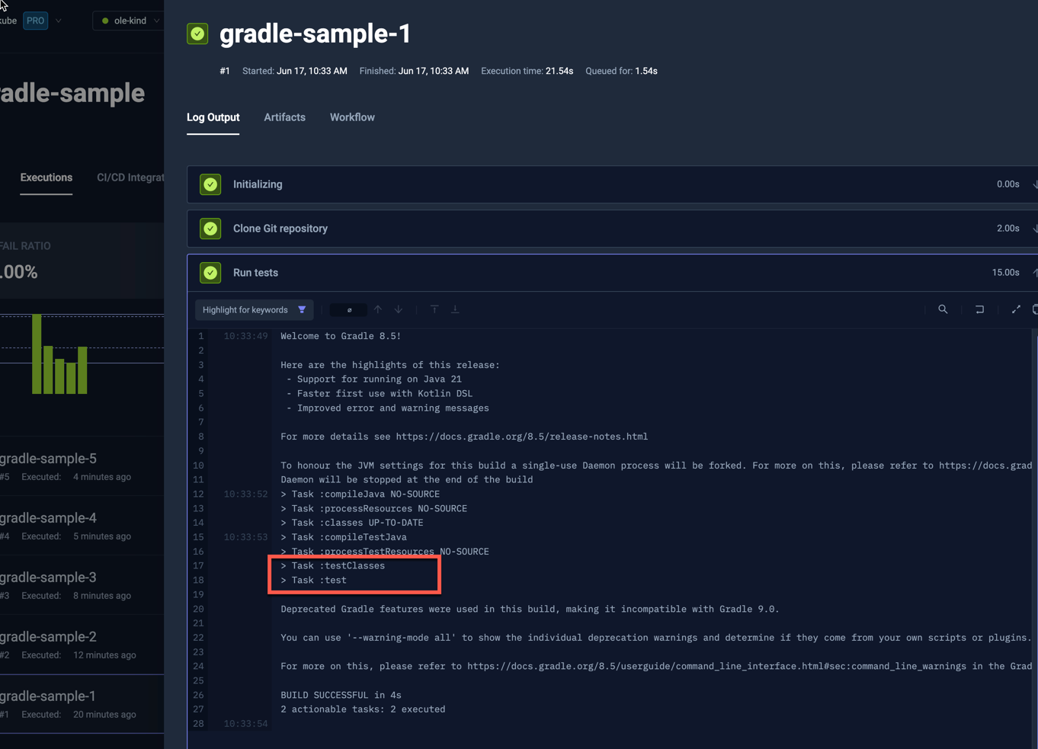
Task: Click the next keyword match arrow
Action: click(x=398, y=309)
